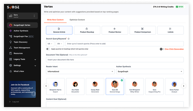Click the Product Comparison icon
Screen dimensions: 193x111
(x=142, y=29)
